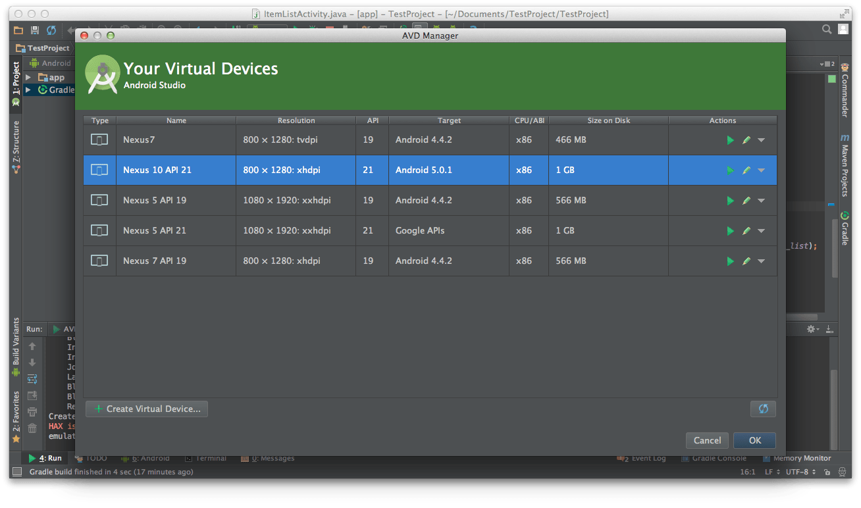
Task: Open the Build Variants side tab
Action: click(16, 347)
